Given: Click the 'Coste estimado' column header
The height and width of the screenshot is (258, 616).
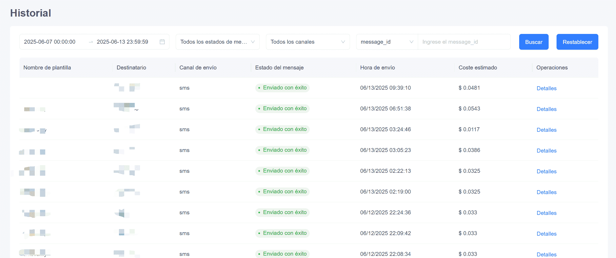Looking at the screenshot, I should click(x=478, y=68).
